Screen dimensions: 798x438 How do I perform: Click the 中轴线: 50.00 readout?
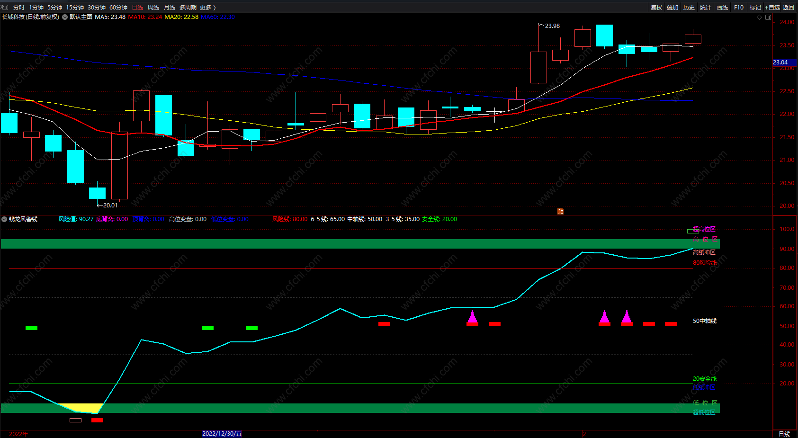point(365,219)
